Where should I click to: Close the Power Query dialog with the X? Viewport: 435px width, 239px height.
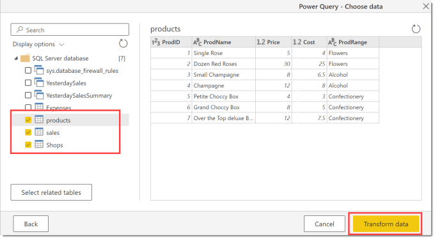(x=426, y=6)
